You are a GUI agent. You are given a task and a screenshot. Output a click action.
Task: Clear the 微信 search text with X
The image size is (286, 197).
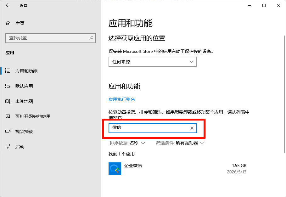pos(192,128)
